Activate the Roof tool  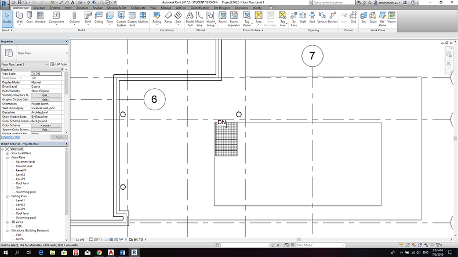[88, 17]
